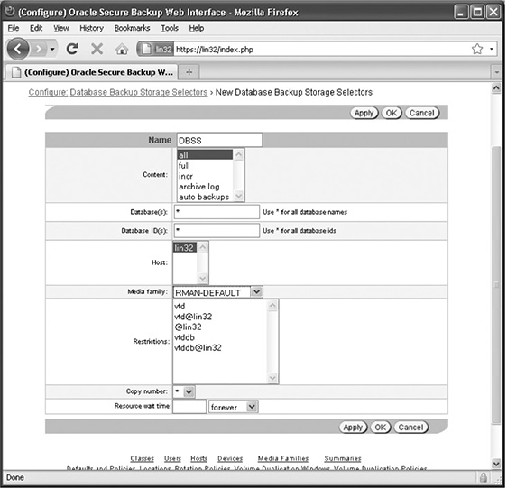Click the top OK button
Viewport: 507px width, 488px height.
392,113
